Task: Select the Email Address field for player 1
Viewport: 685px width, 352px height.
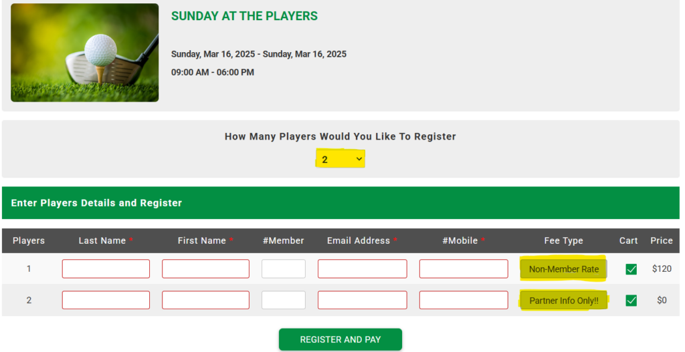Action: click(x=362, y=269)
